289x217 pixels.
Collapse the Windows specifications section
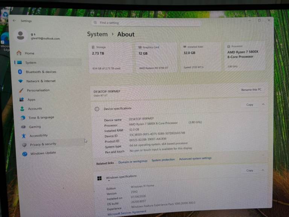tap(263, 170)
